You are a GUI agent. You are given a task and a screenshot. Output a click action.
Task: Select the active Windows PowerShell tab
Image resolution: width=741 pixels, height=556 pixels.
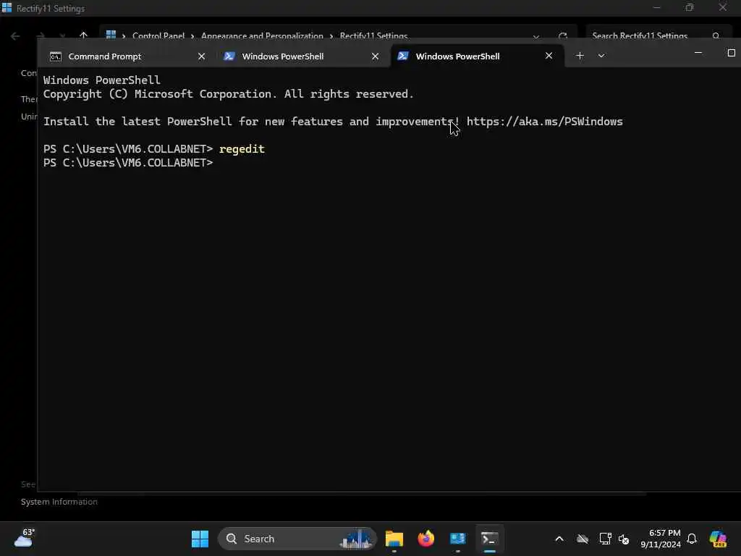[x=478, y=56]
